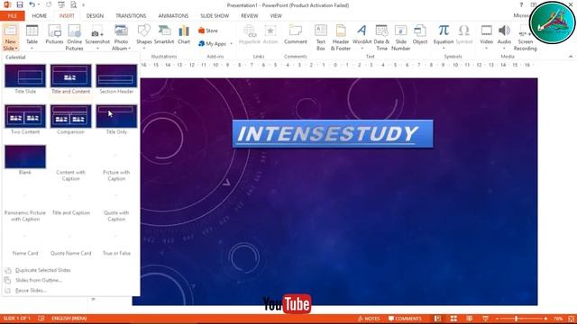The image size is (577, 324).
Task: Click the Shapes dropdown arrow
Action: 144,48
